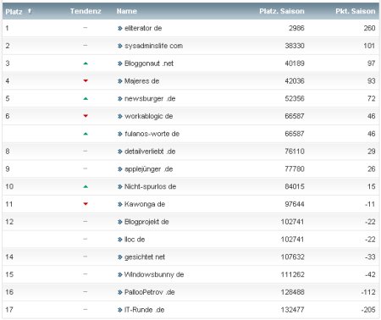Select season points value -112
Viewport: 381px width, 320px height.
coord(368,292)
